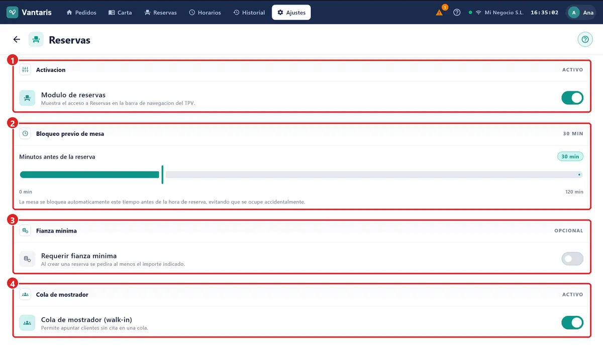Disable the Modulo de reservas switch
Screen dimensions: 603x347
coord(572,98)
